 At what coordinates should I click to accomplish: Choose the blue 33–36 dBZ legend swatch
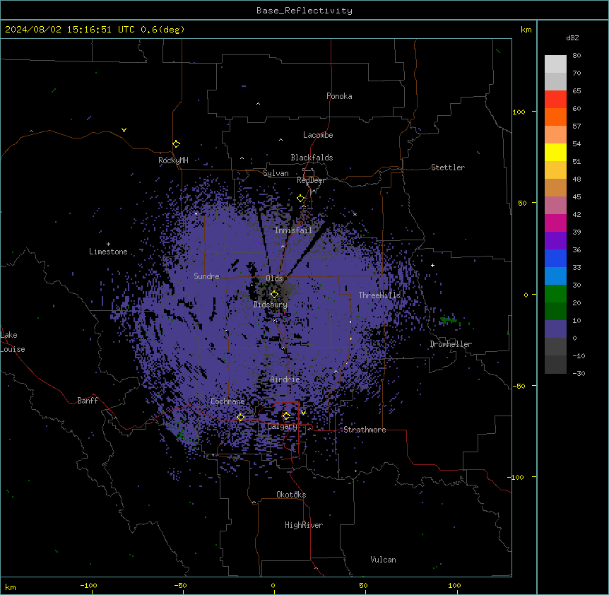pyautogui.click(x=555, y=258)
